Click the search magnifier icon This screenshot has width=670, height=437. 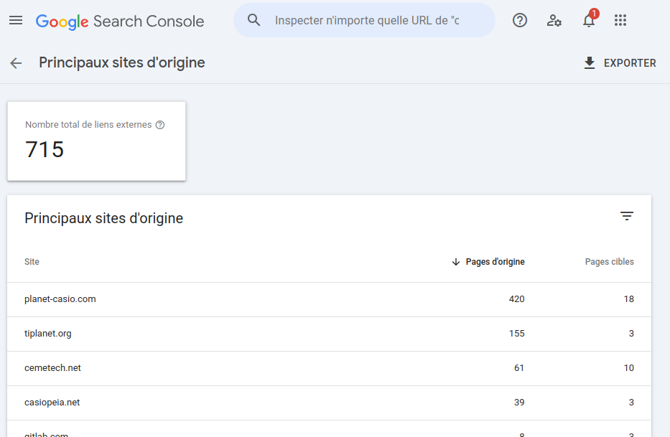click(253, 20)
